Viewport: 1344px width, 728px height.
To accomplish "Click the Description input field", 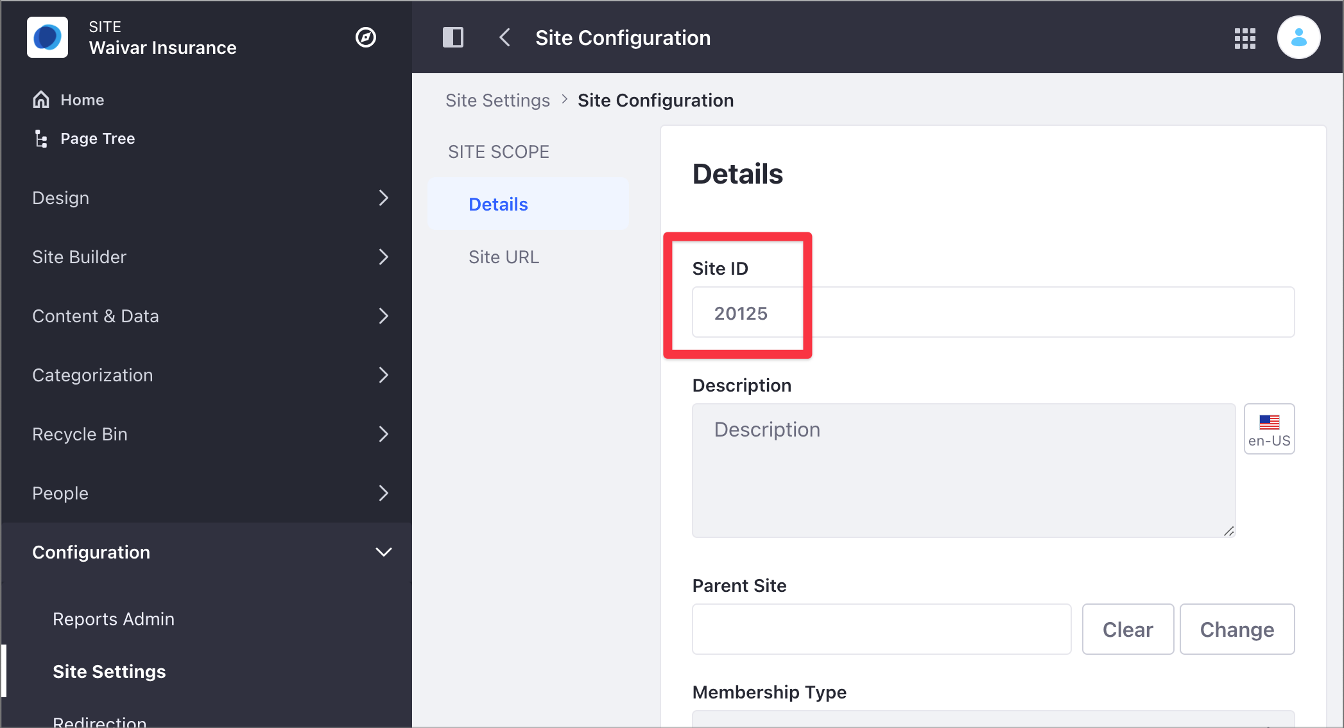I will (963, 470).
